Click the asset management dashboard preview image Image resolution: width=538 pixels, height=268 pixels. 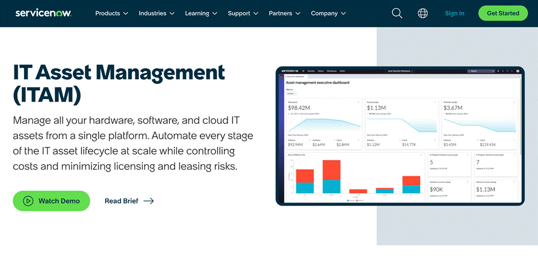coord(400,136)
